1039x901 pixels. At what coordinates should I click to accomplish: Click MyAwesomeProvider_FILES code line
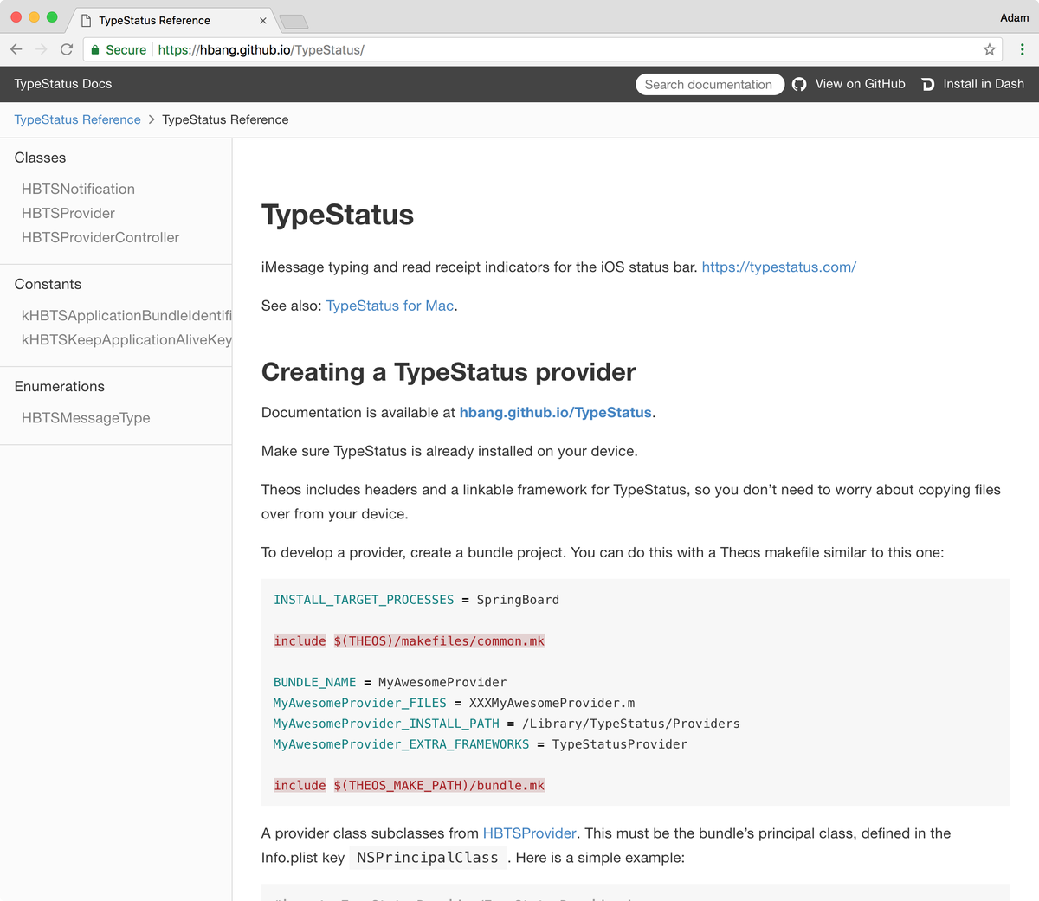click(455, 703)
